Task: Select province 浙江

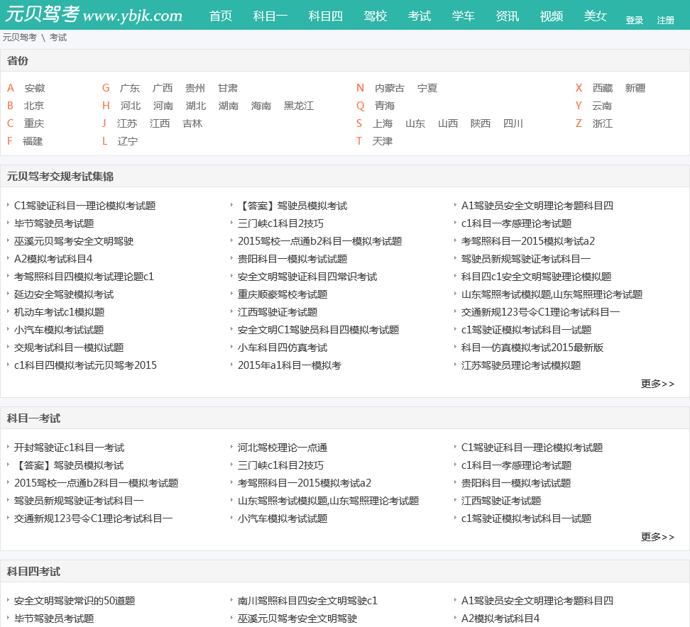Action: (x=603, y=123)
